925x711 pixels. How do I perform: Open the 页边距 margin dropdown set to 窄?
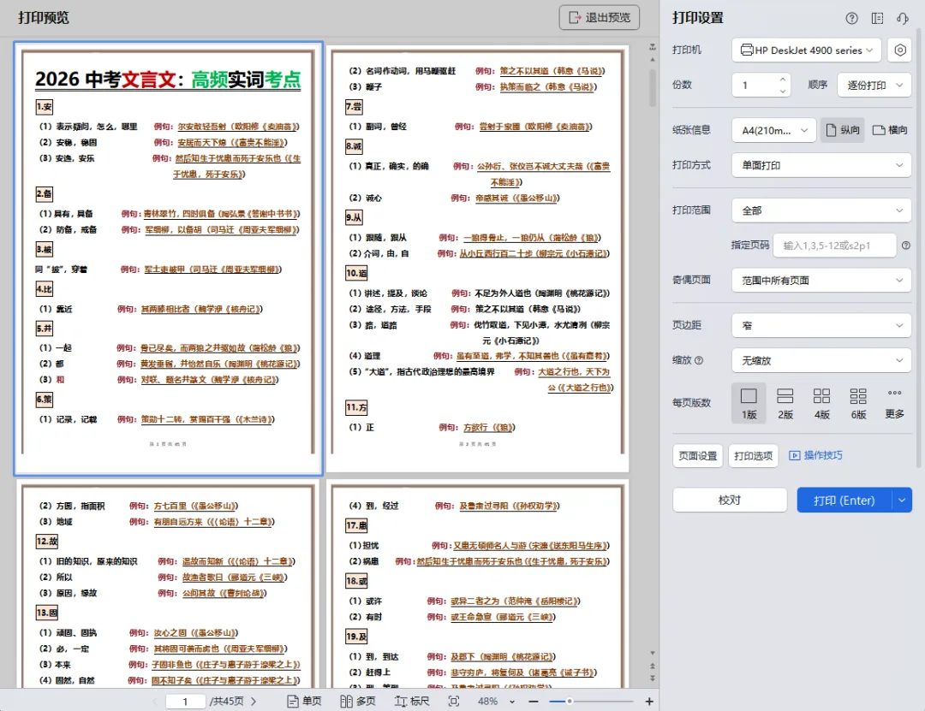pos(820,326)
